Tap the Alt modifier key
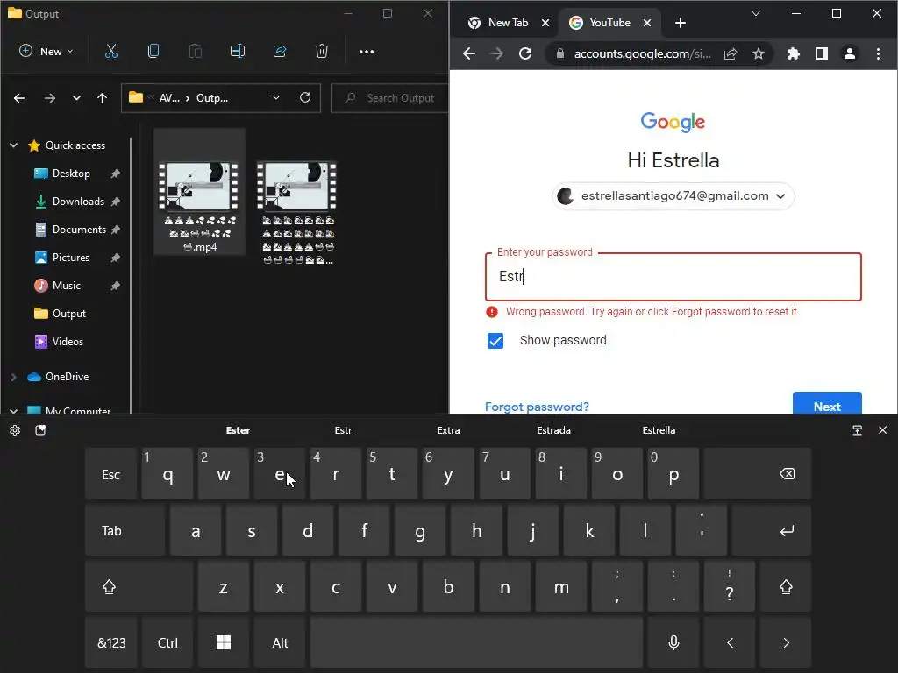This screenshot has width=898, height=673. tap(280, 642)
